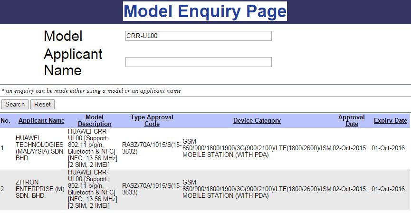This screenshot has height=223, width=411.
Task: Click the Approval Date column header
Action: 351,120
